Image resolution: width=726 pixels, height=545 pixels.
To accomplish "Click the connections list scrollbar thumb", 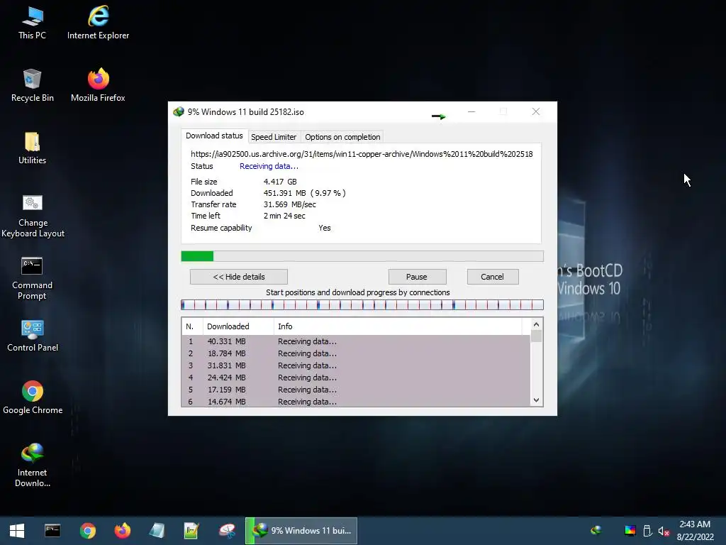I will pyautogui.click(x=536, y=336).
